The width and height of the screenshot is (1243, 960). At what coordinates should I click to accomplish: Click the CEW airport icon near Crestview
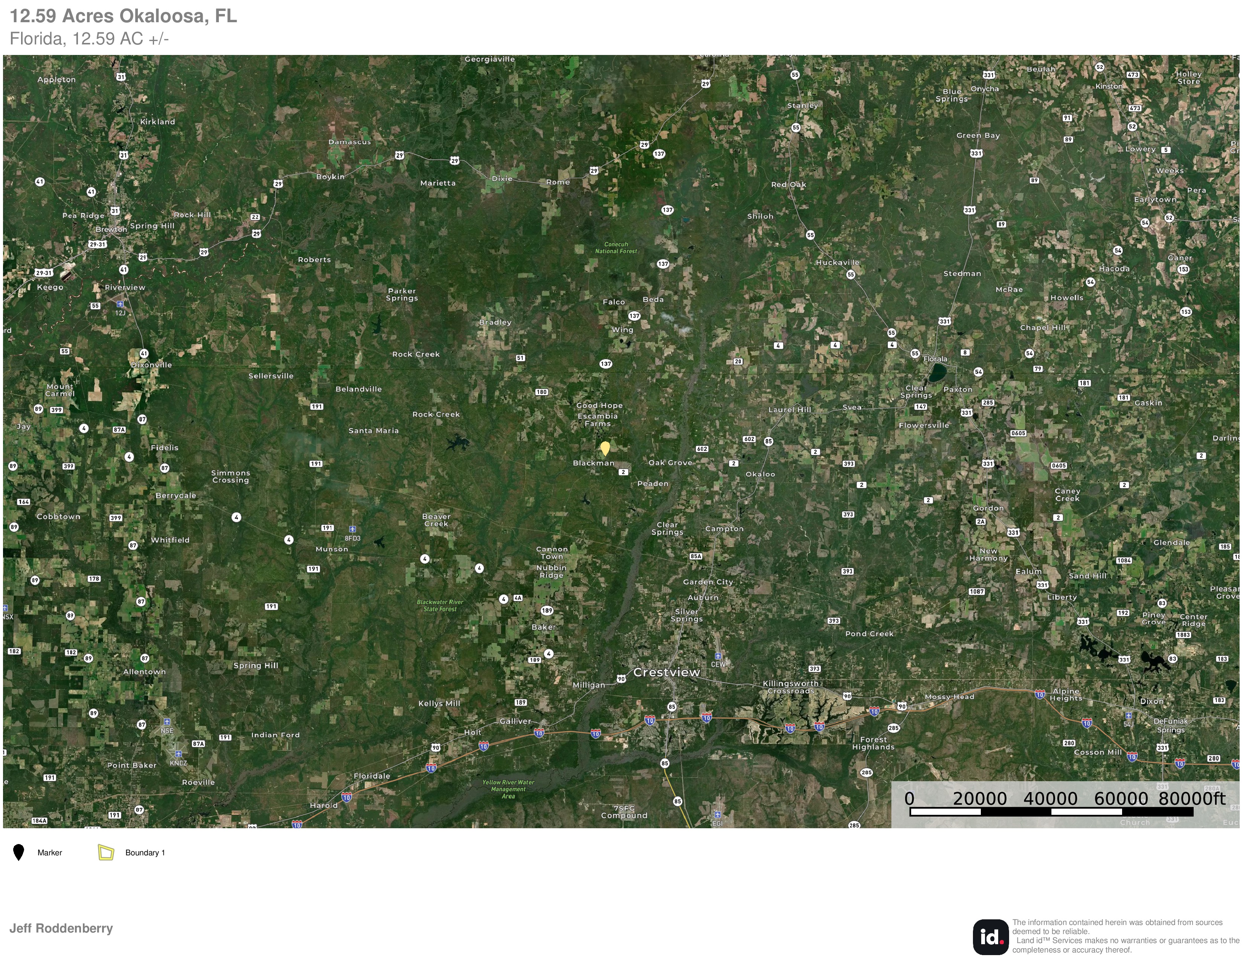pyautogui.click(x=718, y=656)
